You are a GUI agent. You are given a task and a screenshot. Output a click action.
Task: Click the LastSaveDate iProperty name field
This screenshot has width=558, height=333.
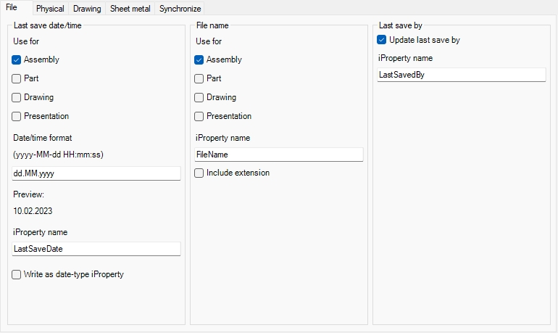(x=96, y=249)
